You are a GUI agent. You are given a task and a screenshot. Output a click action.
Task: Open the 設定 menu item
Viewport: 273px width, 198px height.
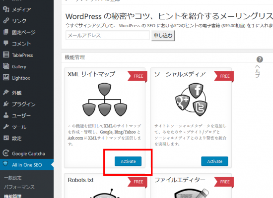click(27, 139)
